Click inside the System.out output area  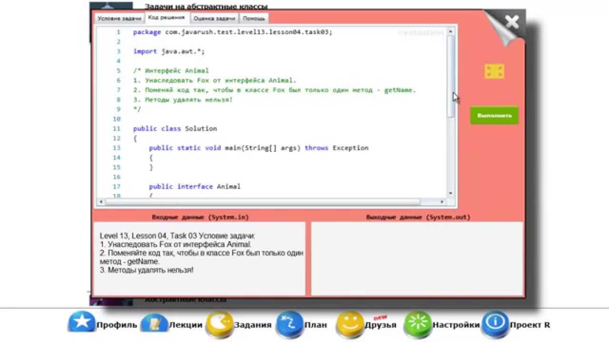(417, 259)
